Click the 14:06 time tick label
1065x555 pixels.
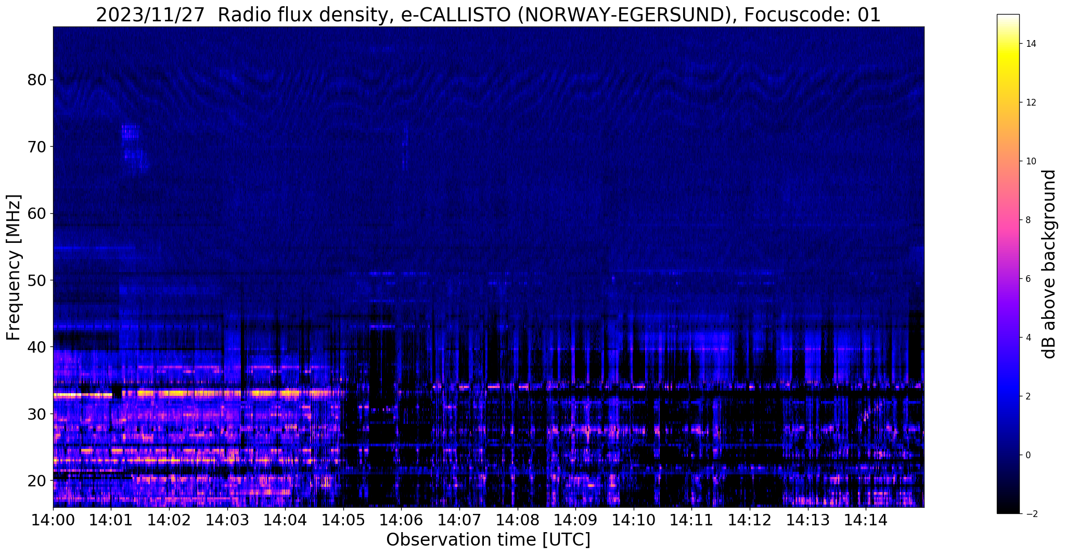tap(401, 520)
